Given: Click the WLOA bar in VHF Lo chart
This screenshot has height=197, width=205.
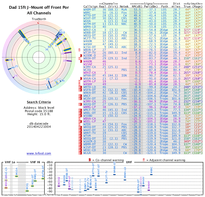Looking at the screenshot, I should tap(17, 176).
